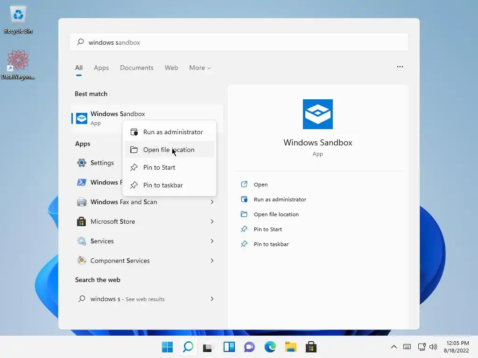
Task: Open the DataWagon desktop shortcut
Action: [18, 64]
